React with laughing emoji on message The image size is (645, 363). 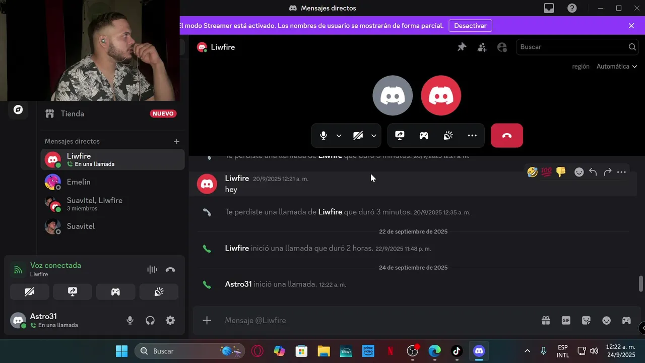tap(532, 172)
